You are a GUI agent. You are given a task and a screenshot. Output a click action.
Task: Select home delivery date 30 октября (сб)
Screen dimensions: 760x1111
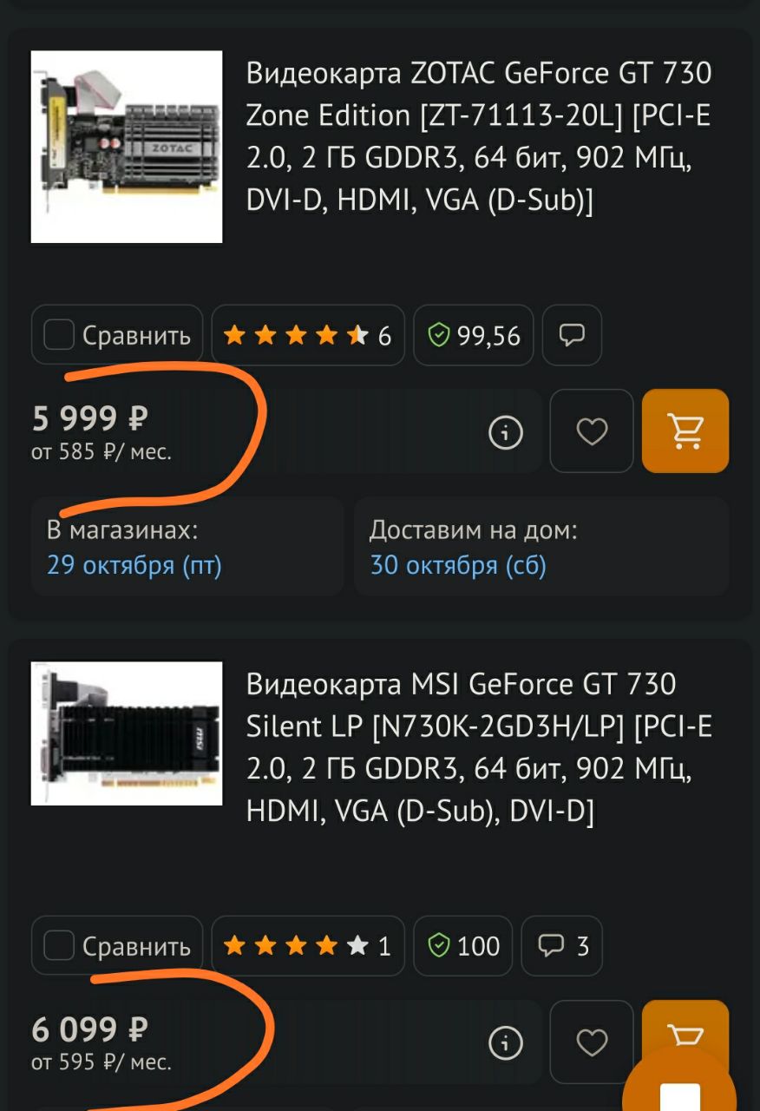coord(458,566)
